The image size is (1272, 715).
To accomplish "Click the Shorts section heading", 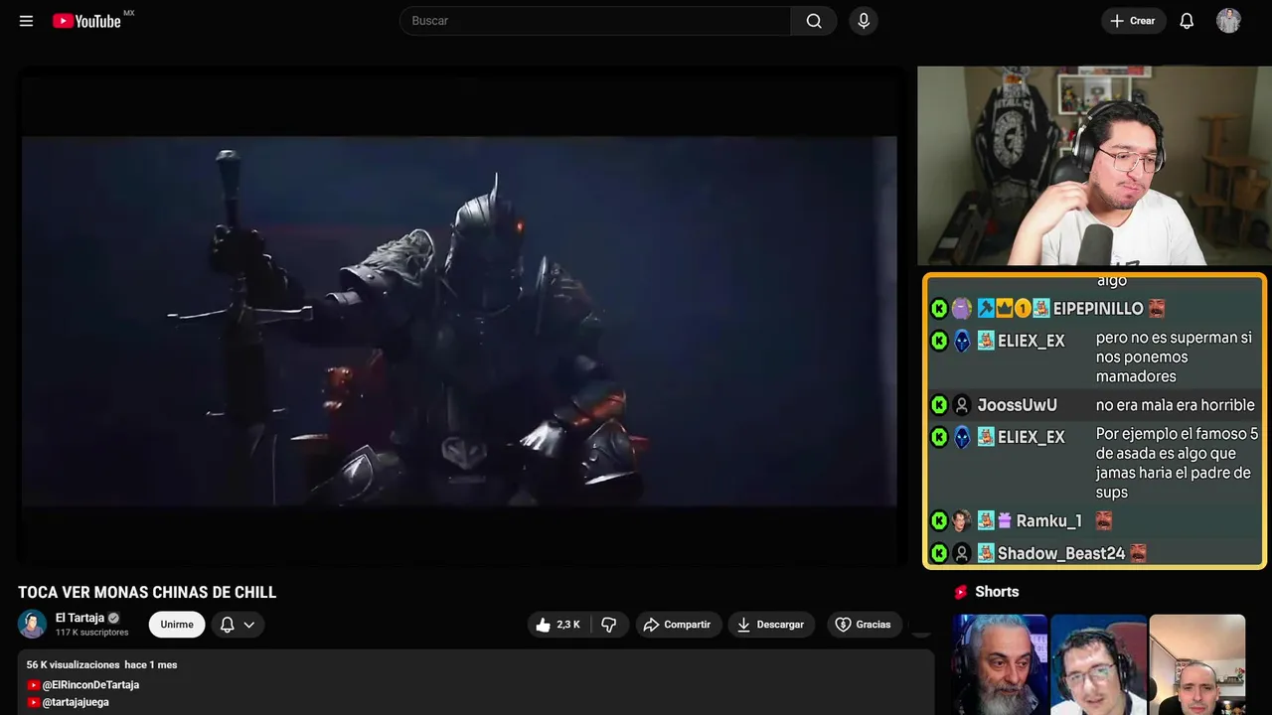I will tap(997, 592).
